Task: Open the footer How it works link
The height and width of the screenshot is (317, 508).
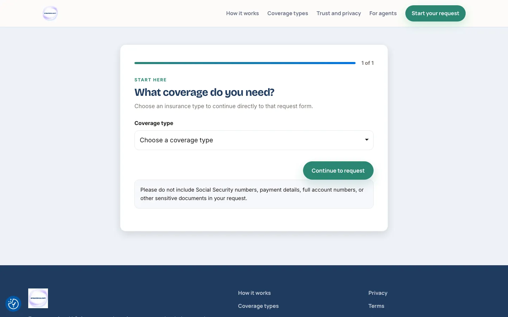Action: 254,293
